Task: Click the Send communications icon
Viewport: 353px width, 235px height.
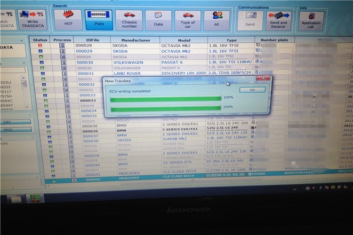Action: (x=250, y=21)
